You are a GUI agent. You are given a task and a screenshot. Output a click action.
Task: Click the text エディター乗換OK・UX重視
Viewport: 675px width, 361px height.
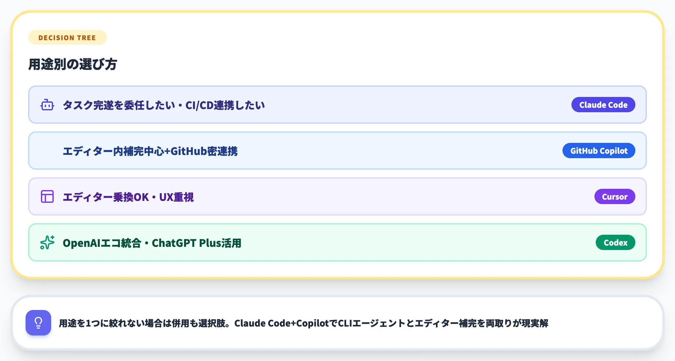(128, 197)
